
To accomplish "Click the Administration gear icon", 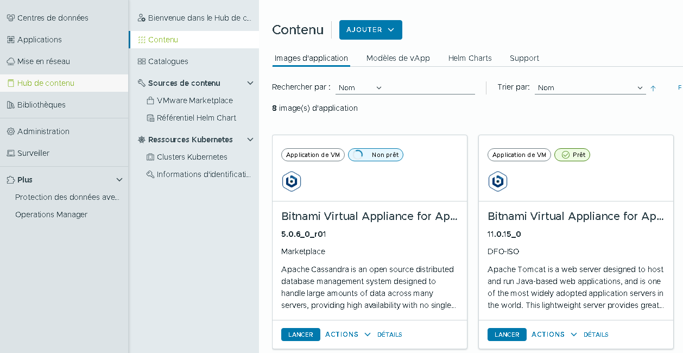I will click(10, 131).
